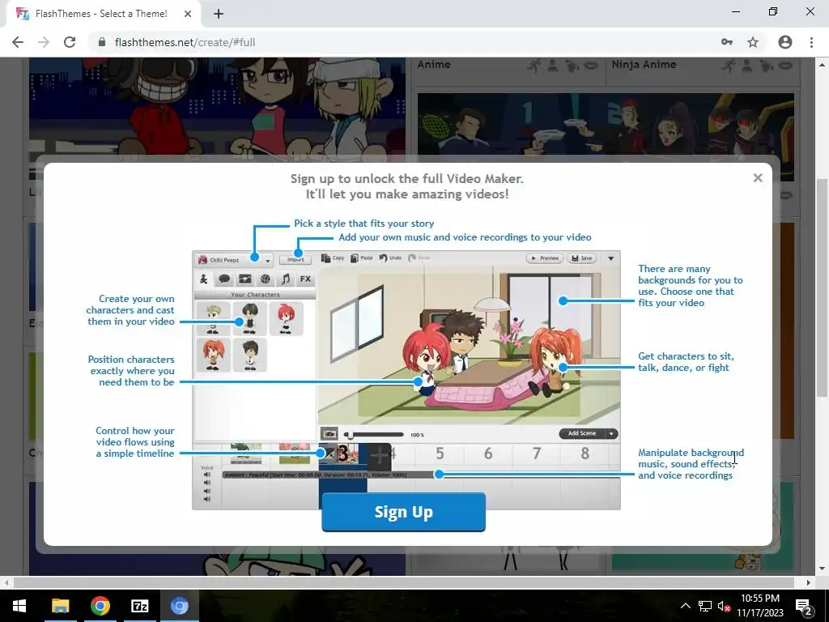Click the Ninja Anime theme label behind the popup

pos(644,65)
